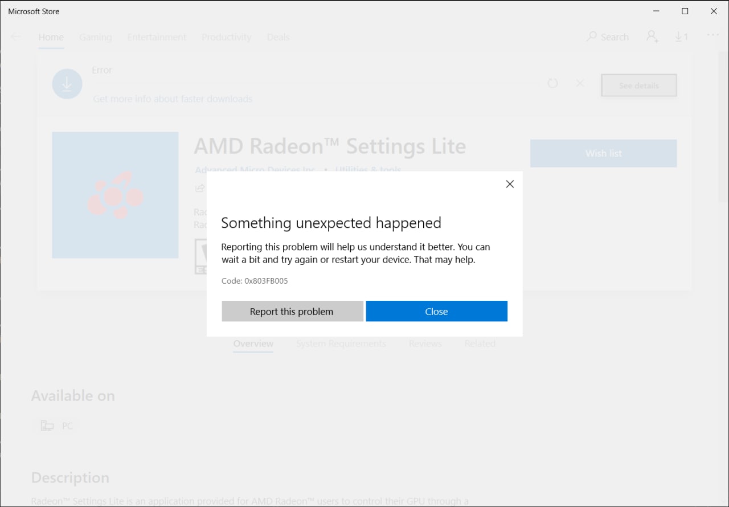Select the Overview tab
The height and width of the screenshot is (507, 729).
tap(253, 344)
